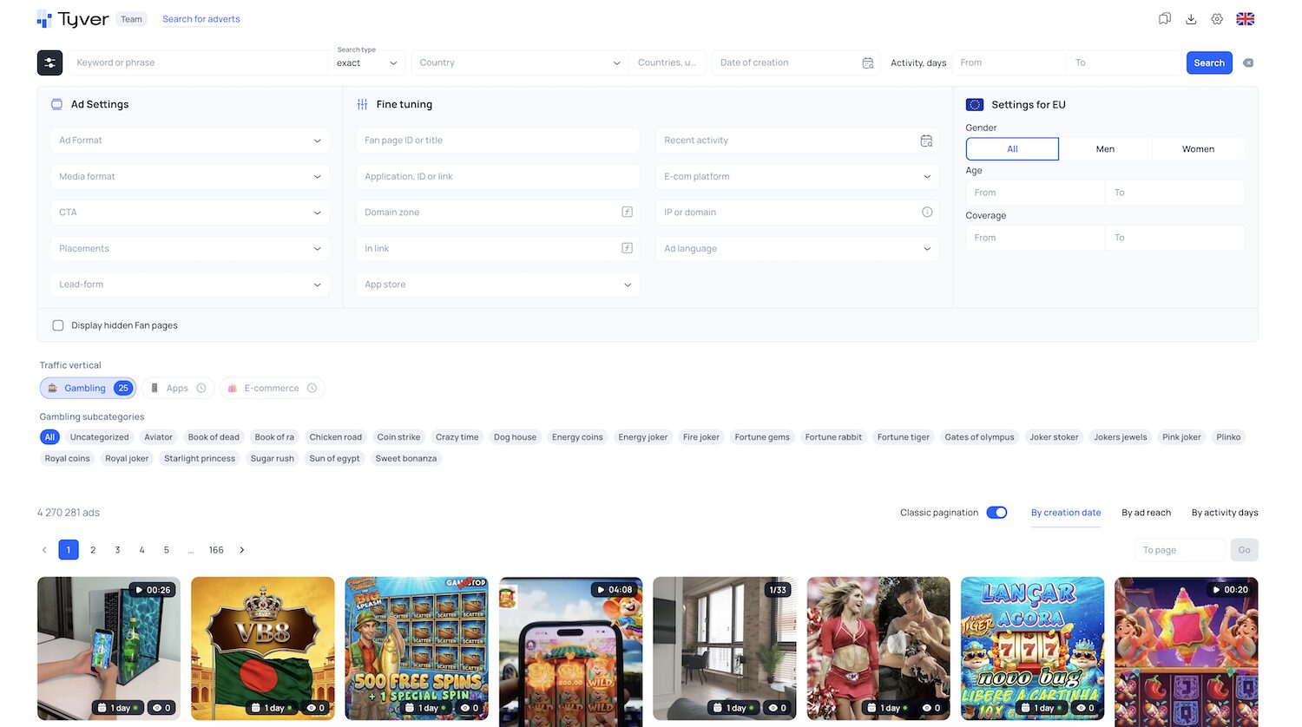Expand the Ad Format dropdown
This screenshot has height=727, width=1302.
(x=189, y=141)
